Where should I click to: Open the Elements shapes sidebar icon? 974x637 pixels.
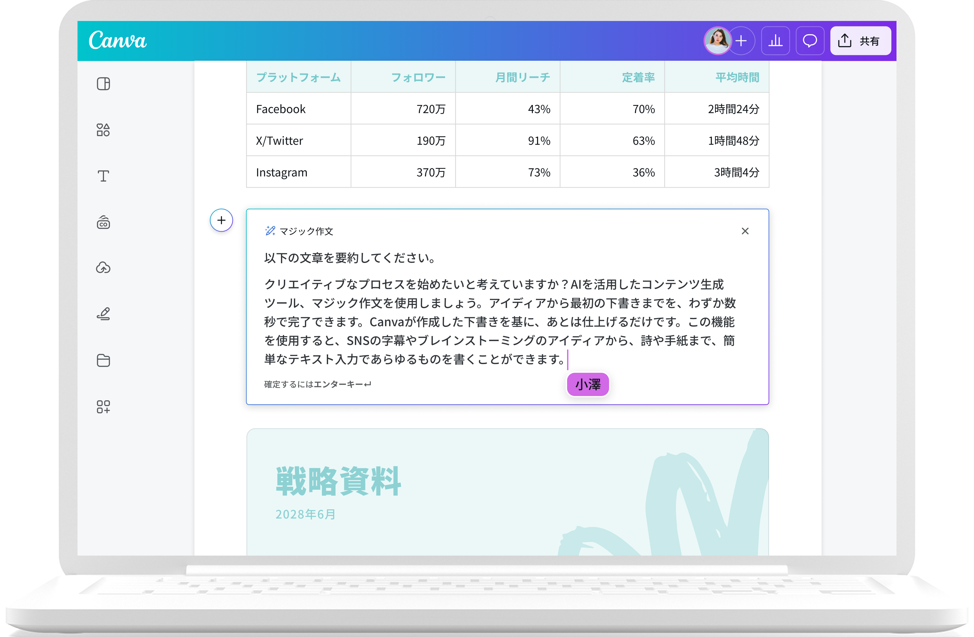pos(103,130)
